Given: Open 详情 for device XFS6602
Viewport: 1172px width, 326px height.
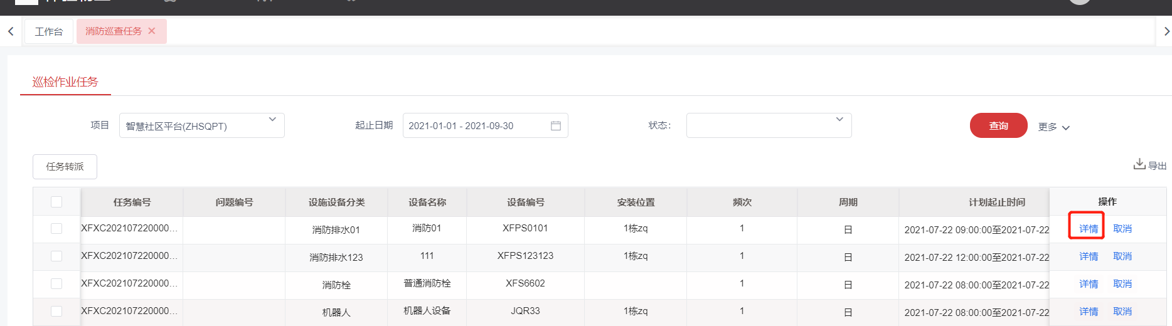Looking at the screenshot, I should coord(1089,284).
